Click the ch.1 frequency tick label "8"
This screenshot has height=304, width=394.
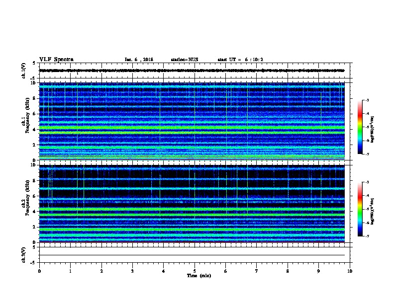(35, 98)
